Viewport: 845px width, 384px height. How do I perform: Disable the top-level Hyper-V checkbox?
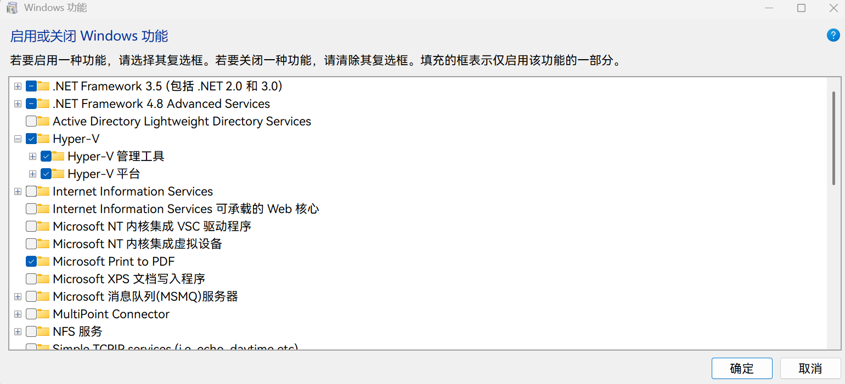pos(31,139)
